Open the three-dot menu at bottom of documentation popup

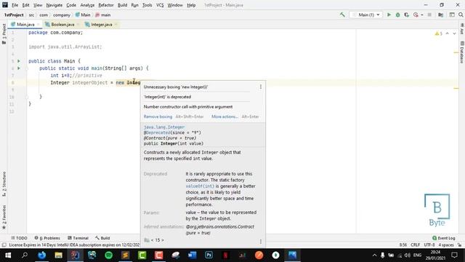(x=261, y=242)
